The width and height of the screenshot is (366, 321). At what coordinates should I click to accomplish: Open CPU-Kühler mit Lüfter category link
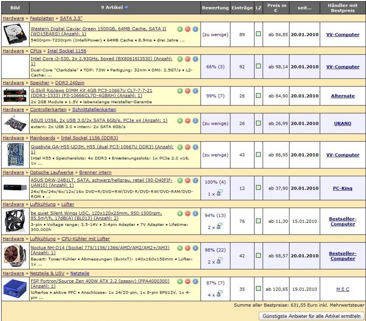pos(86,239)
